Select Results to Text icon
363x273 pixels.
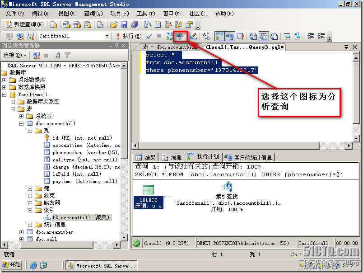click(253, 36)
